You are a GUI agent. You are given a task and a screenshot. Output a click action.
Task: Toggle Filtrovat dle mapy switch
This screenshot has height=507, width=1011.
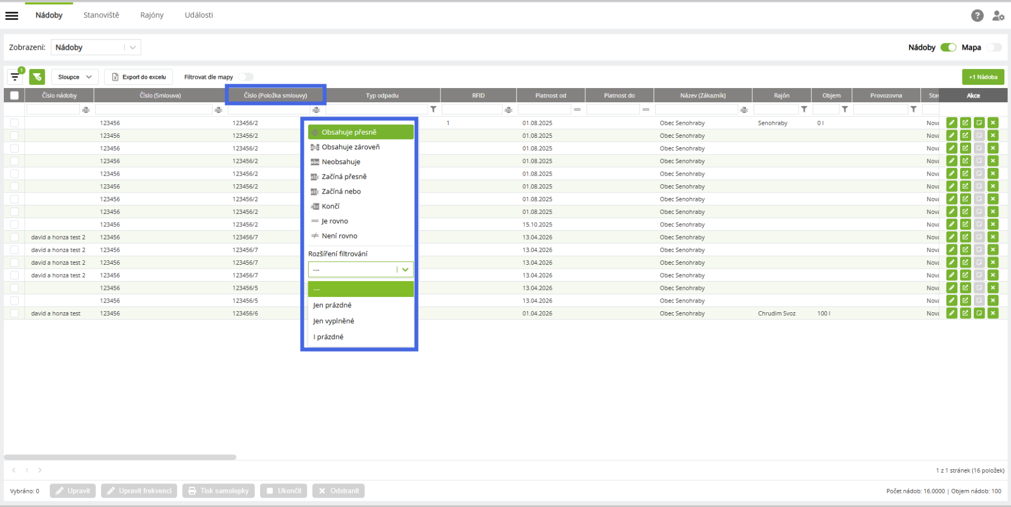245,77
